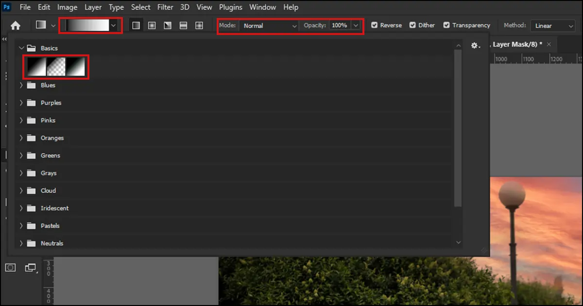Click the Change Screen Mode icon
Viewport: 583px width, 306px height.
tap(31, 268)
